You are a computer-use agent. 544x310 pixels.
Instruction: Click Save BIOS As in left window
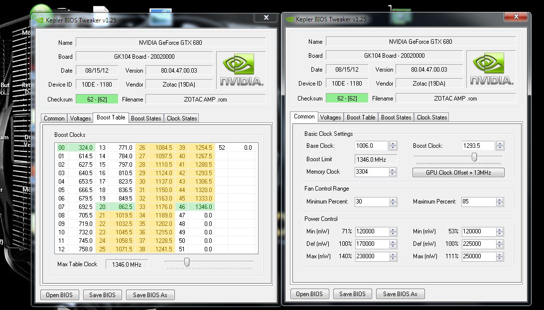click(x=150, y=295)
